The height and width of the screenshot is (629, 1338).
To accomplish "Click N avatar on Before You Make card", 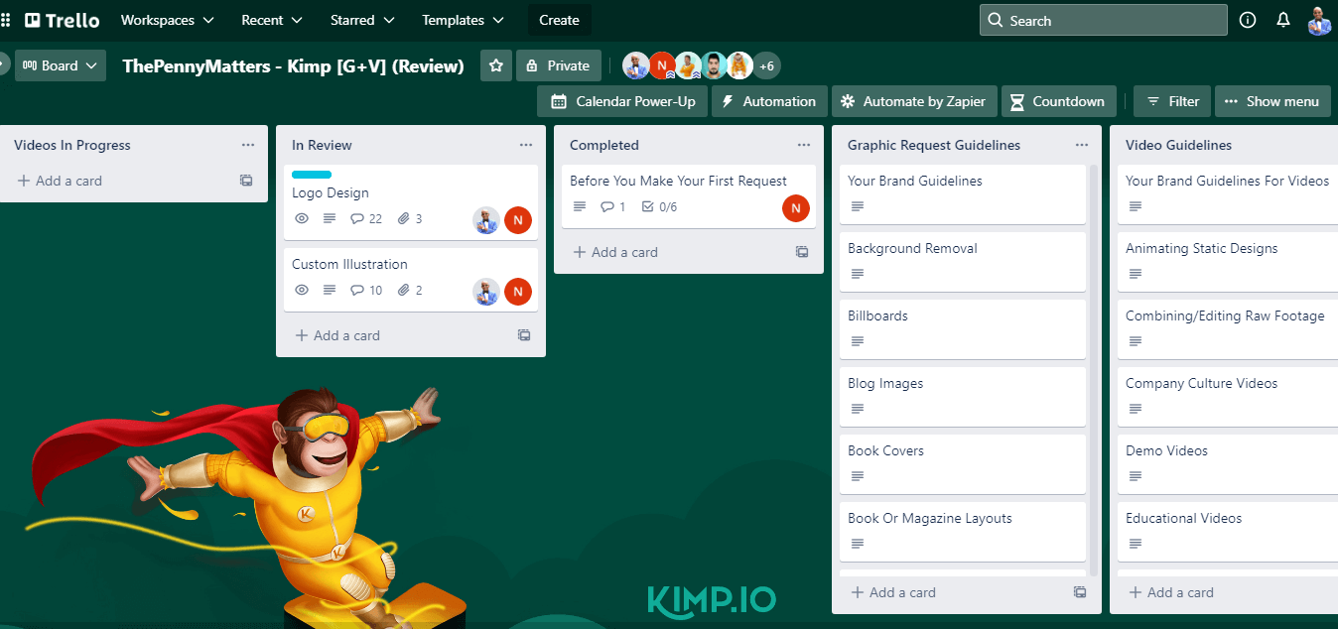I will point(796,208).
